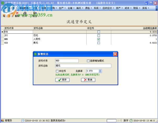158x123 pixels.
Task: Click the 数字 indicator in the status bar
Action: coord(126,120)
